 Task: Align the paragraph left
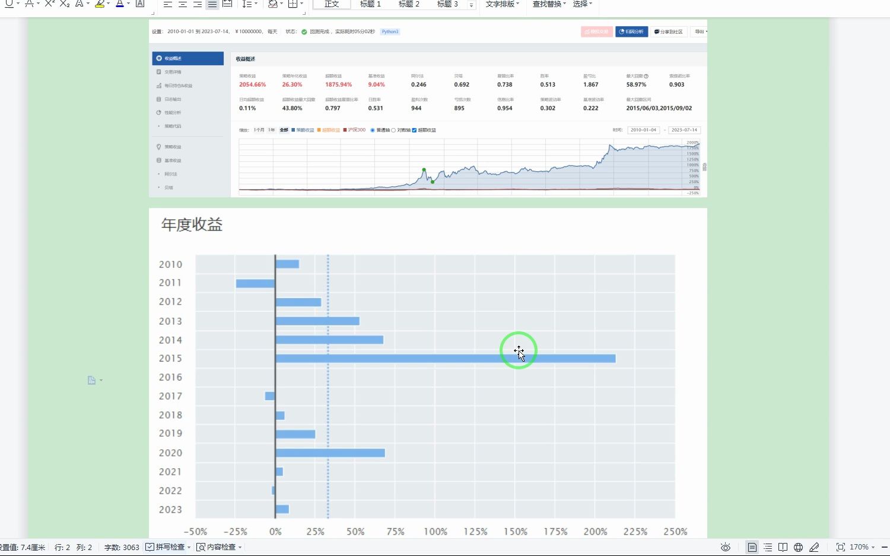coord(168,4)
